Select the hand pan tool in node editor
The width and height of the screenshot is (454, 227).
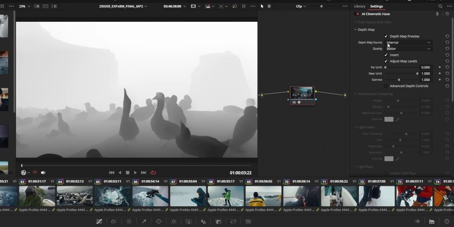(x=269, y=6)
